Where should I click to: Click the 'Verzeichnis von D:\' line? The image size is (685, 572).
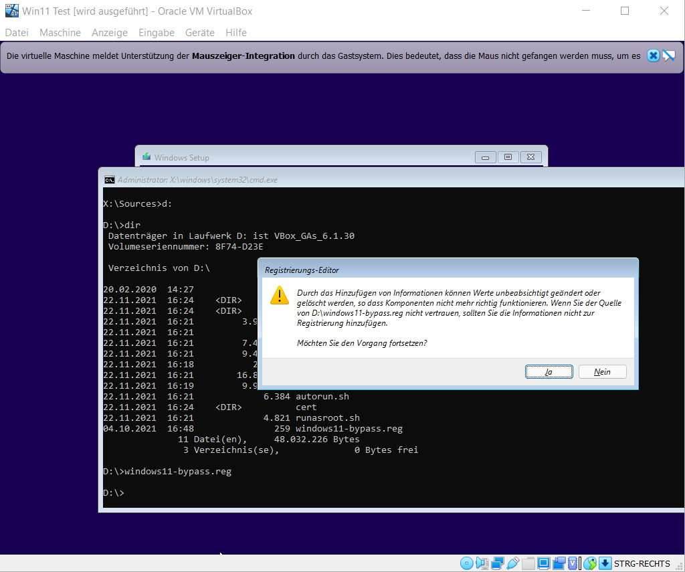[x=159, y=268]
